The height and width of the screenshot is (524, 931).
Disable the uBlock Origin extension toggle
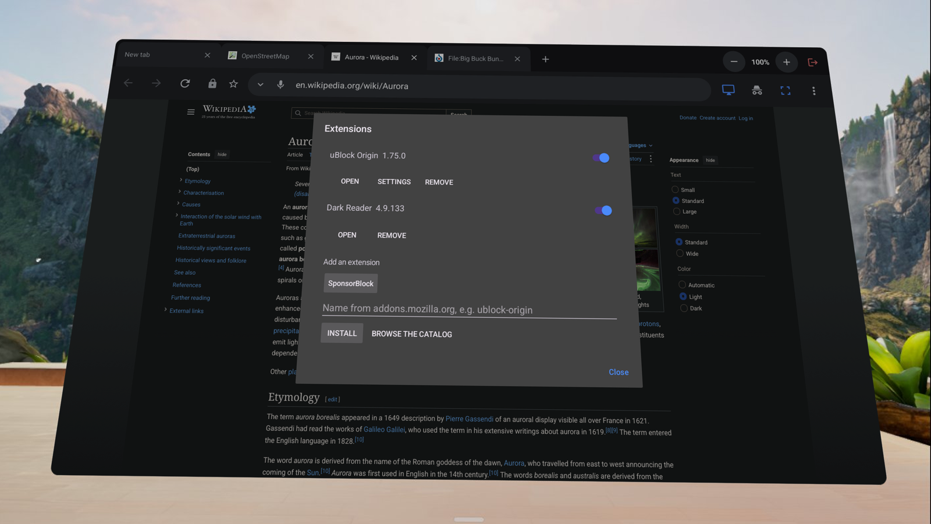pyautogui.click(x=601, y=158)
